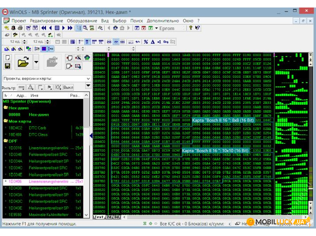
Task: Toggle hexadecimal FF number format
Action: tap(116, 42)
